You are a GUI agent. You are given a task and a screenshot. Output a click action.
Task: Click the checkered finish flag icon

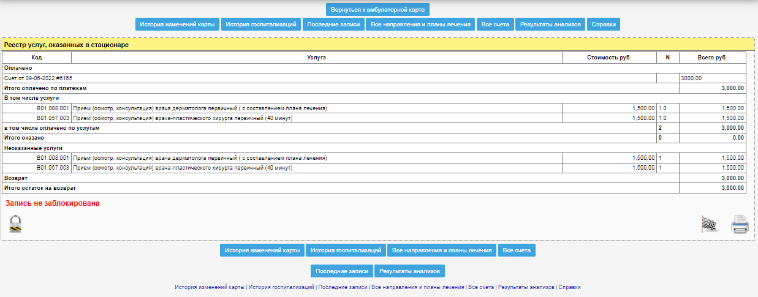(710, 225)
